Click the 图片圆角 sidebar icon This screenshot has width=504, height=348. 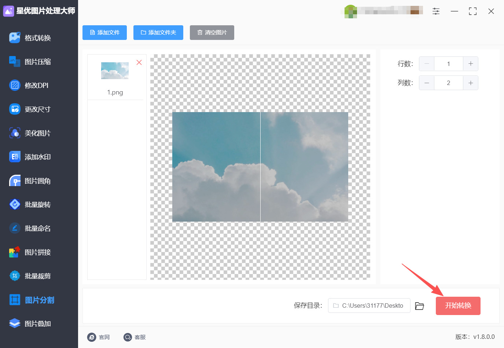pos(15,181)
